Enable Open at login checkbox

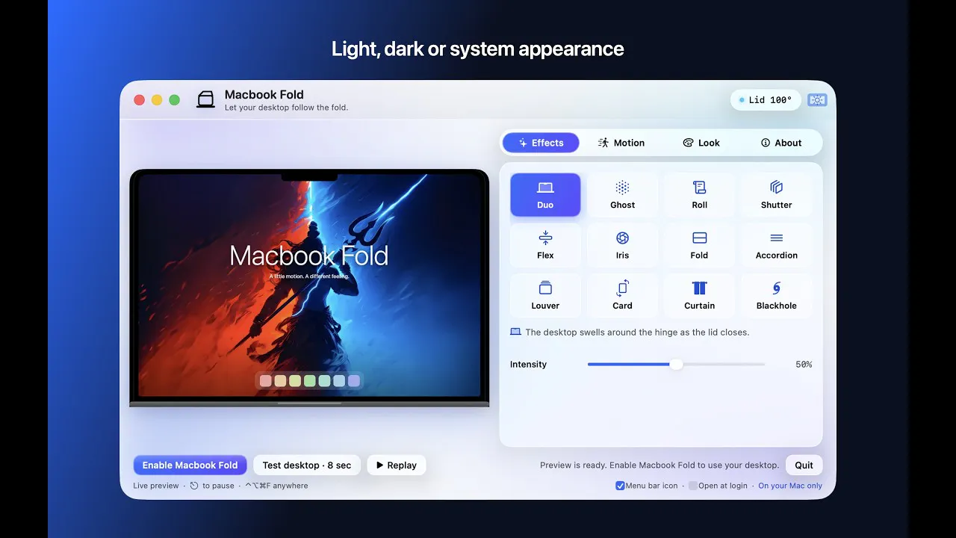coord(692,486)
